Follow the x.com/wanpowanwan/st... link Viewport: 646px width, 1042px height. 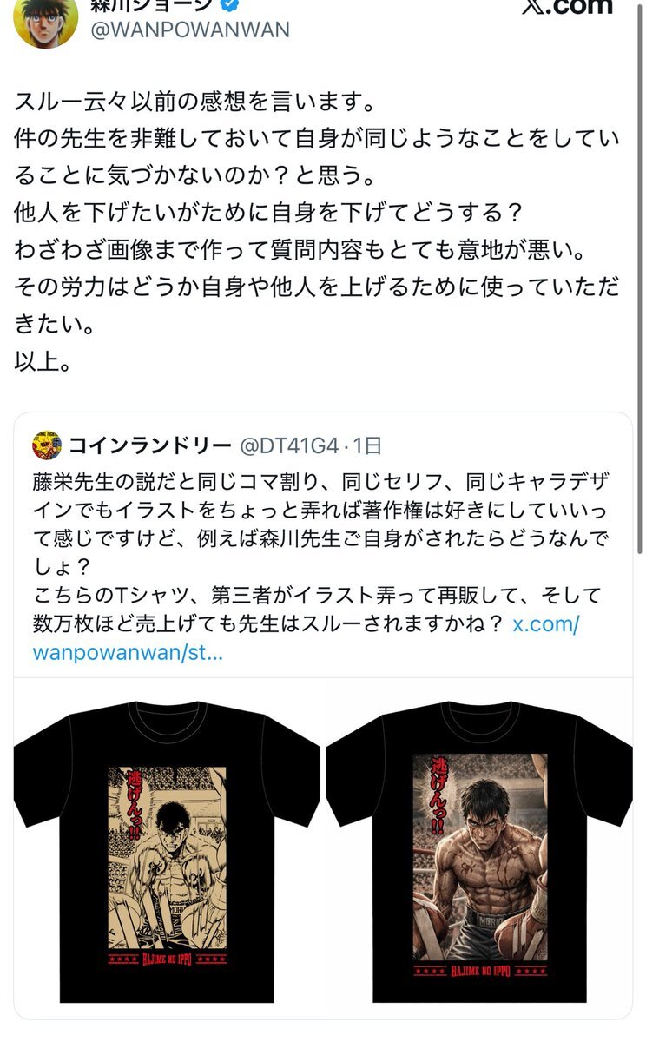306,638
